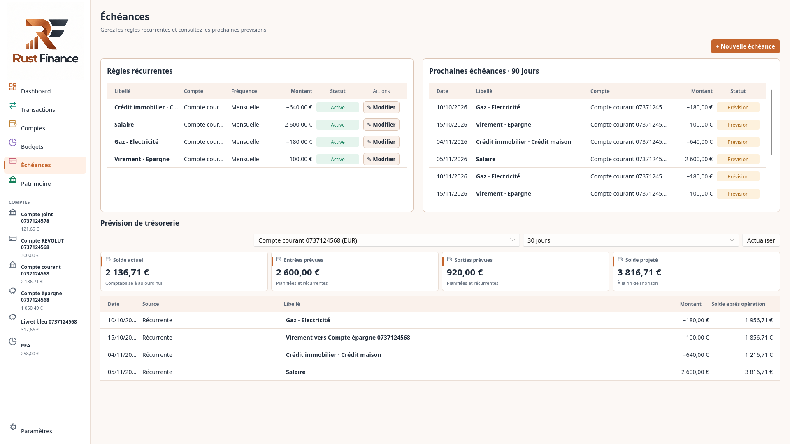This screenshot has height=444, width=790.
Task: Click the Compte épargne piggy bank icon
Action: [x=13, y=291]
